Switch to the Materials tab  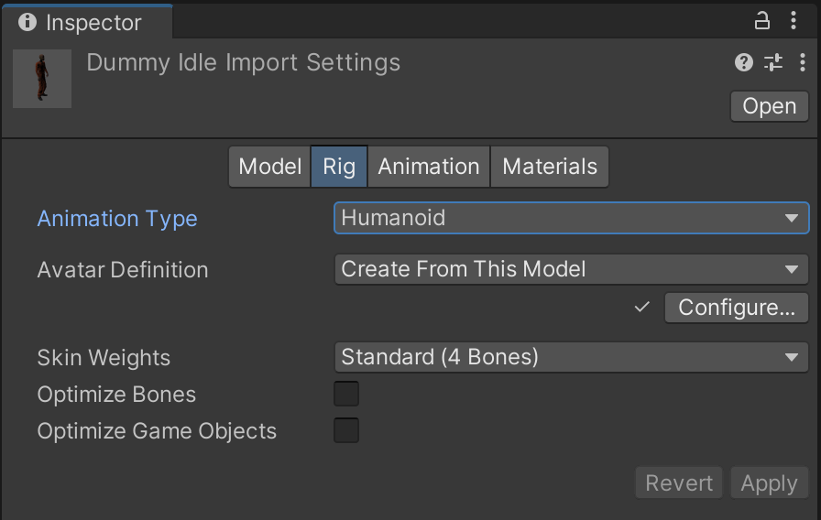[x=550, y=167]
